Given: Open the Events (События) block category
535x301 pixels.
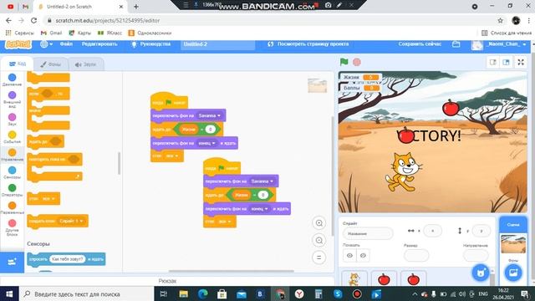Looking at the screenshot, I should pos(12,137).
